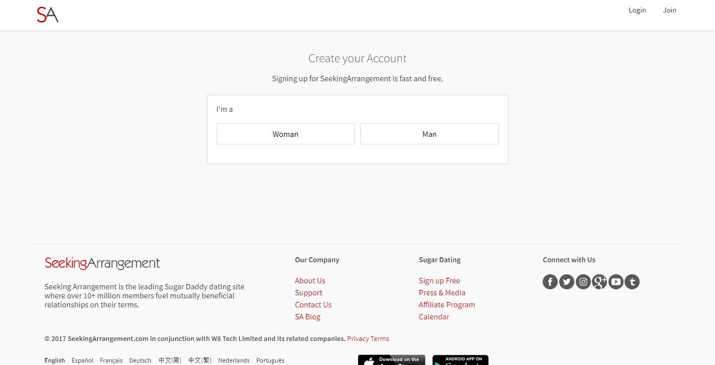Open the About Us link
Screen dimensions: 715x365
pos(310,281)
